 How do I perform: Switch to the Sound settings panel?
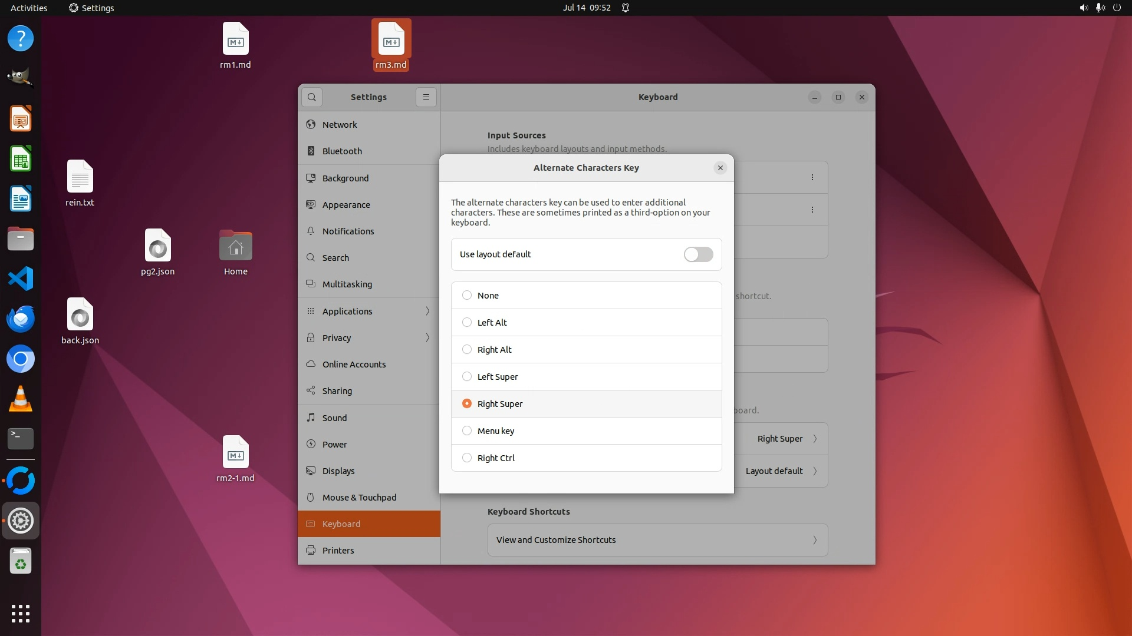(334, 418)
